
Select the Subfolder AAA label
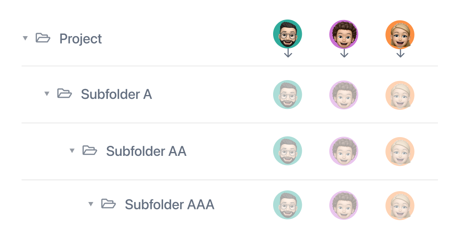point(170,205)
